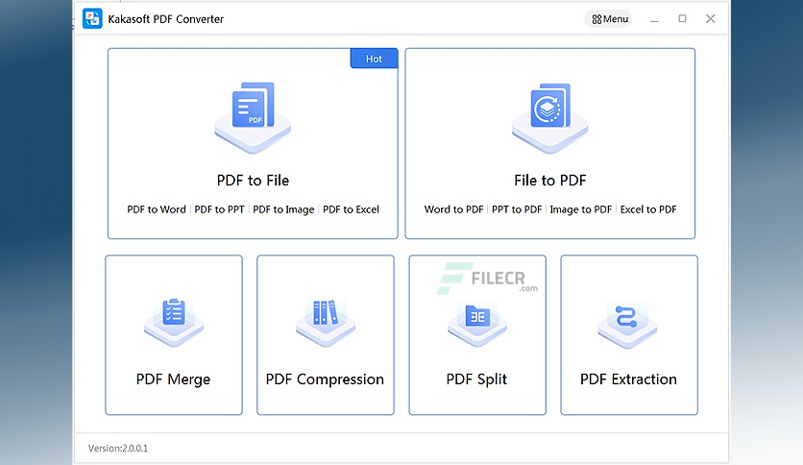
Task: Choose Word to PDF option
Action: click(x=453, y=209)
